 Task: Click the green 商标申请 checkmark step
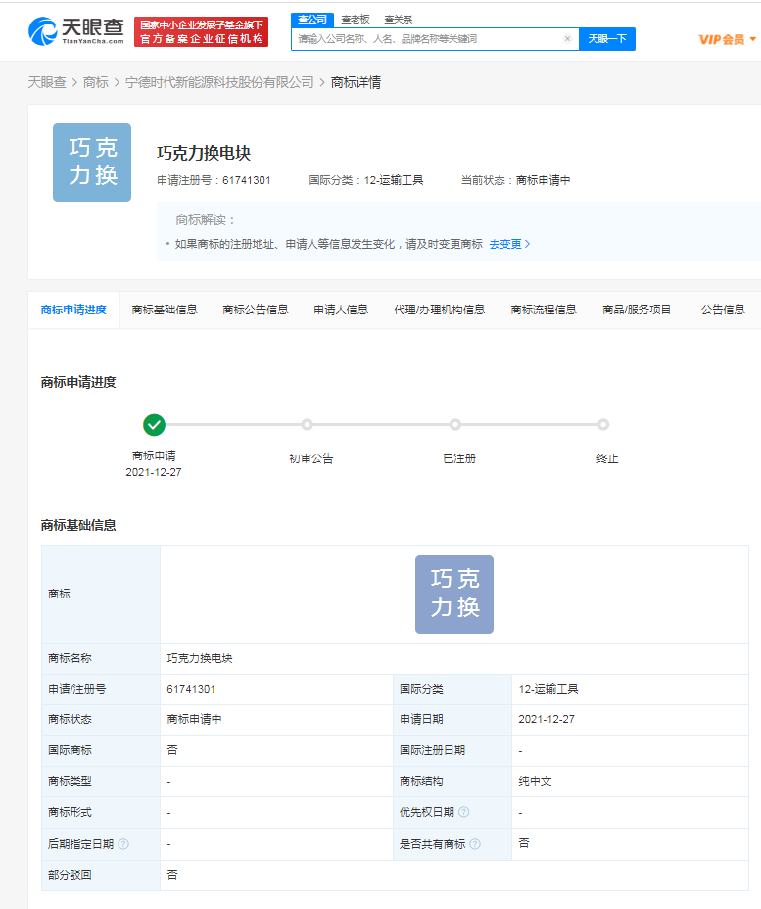coord(154,424)
